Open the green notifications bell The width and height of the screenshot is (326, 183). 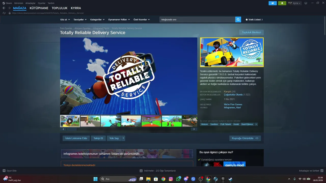point(282,3)
